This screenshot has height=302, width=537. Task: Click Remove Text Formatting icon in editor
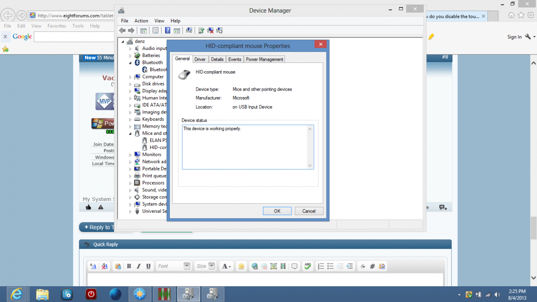click(105, 266)
